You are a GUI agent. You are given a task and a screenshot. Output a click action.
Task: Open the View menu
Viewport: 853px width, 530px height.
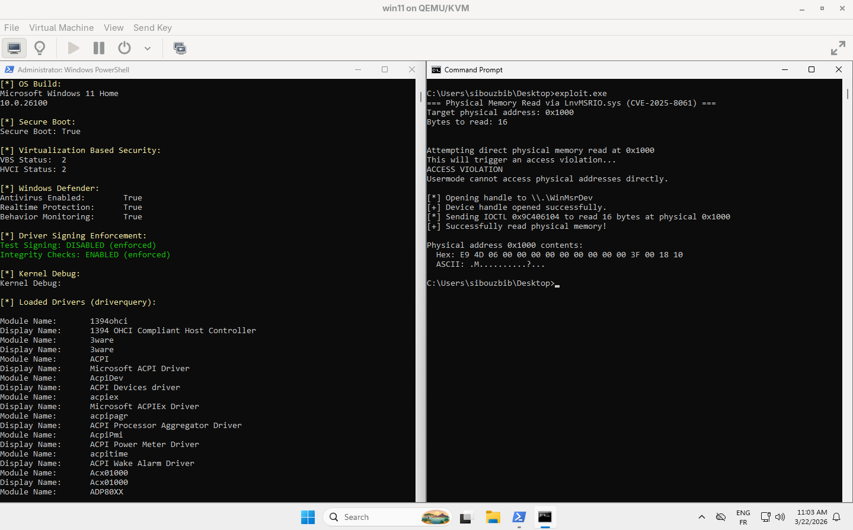tap(113, 28)
